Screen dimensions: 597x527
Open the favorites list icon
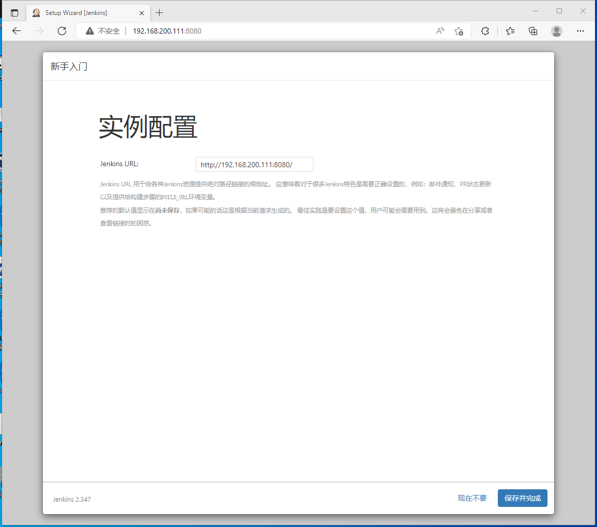(510, 31)
